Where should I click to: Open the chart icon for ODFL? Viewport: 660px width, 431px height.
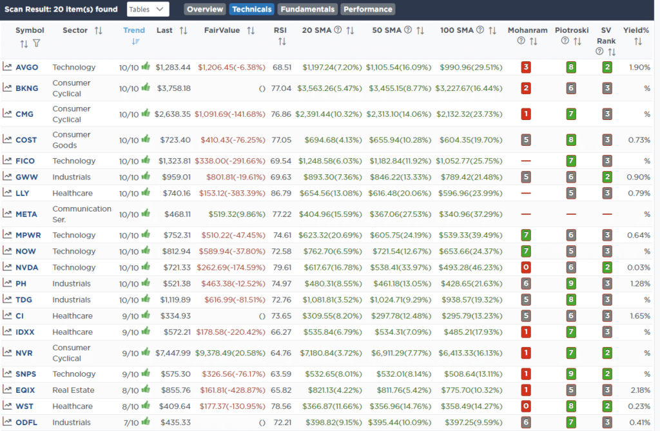click(x=7, y=422)
